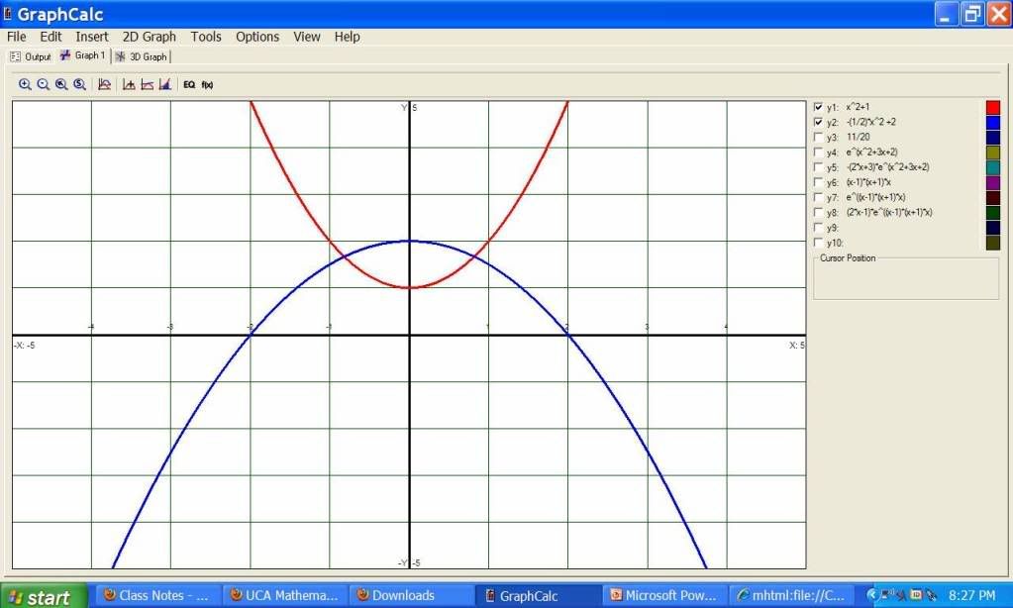The image size is (1013, 608).
Task: Enable the y4 equation e^(x^2+3x+2)
Action: (819, 152)
